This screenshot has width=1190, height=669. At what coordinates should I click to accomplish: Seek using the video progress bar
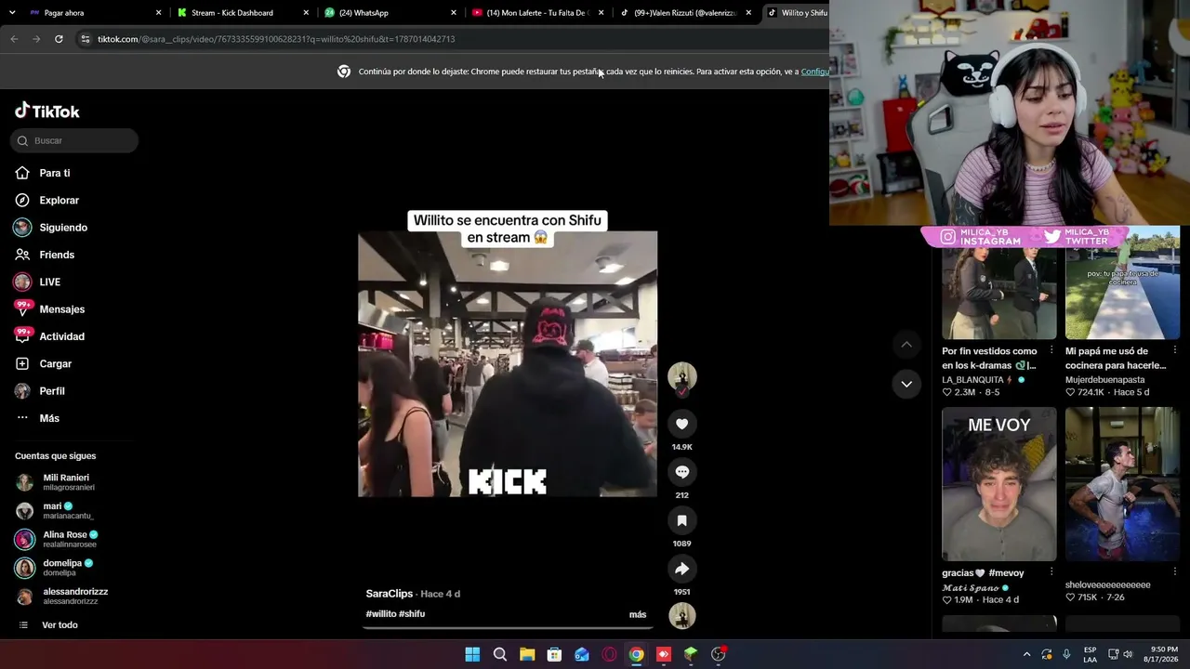click(508, 627)
